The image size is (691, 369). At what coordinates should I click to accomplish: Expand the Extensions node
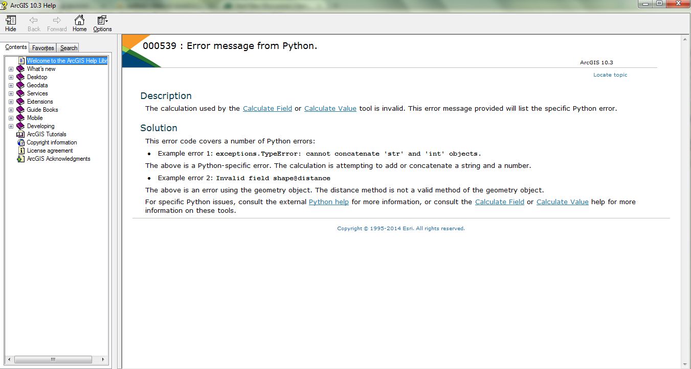11,102
